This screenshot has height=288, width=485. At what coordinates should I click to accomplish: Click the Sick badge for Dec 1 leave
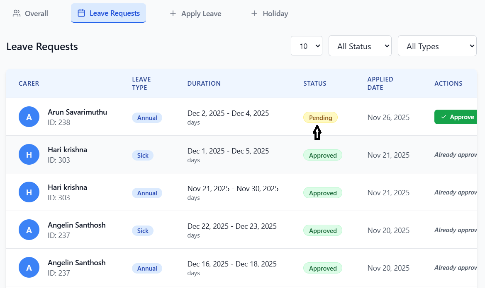[x=143, y=155]
